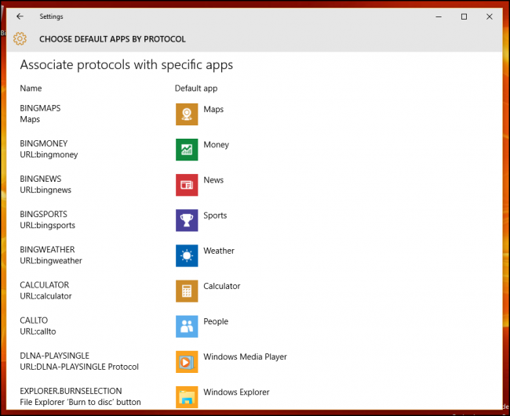Click the URL:bingmoney description text

49,154
